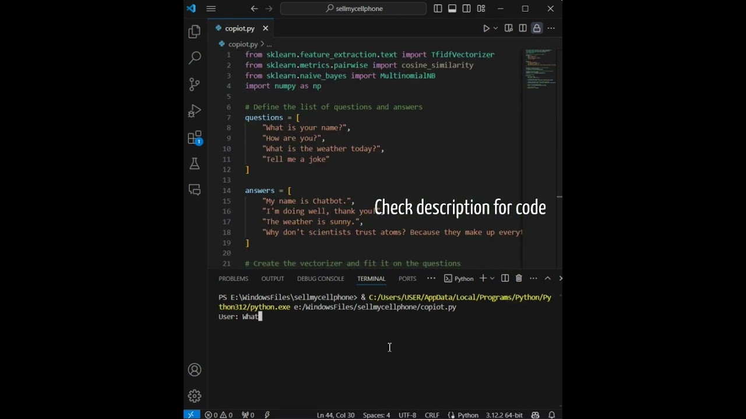Viewport: 746px width, 419px height.
Task: Switch to the PROBLEMS panel tab
Action: coord(233,279)
